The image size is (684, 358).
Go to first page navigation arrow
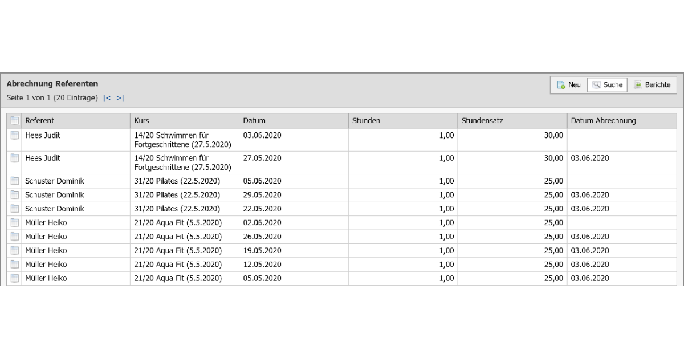[107, 98]
